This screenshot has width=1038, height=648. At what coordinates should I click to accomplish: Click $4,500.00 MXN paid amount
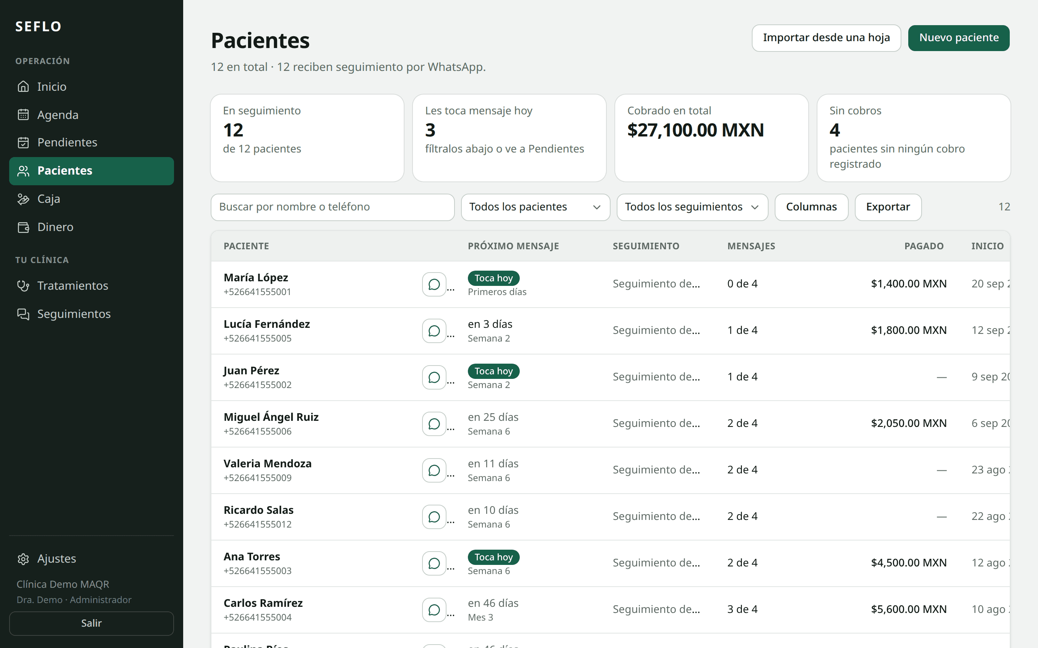tap(909, 563)
